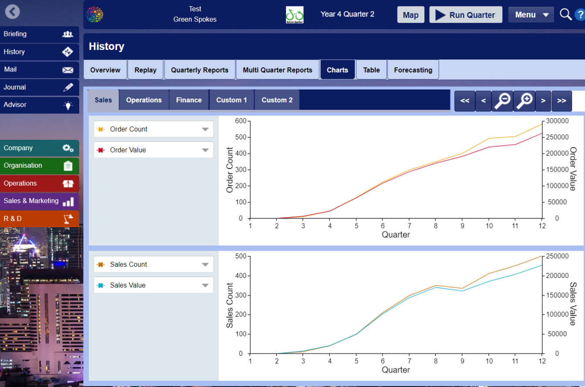Open search via the magnifying glass icon

click(x=565, y=14)
